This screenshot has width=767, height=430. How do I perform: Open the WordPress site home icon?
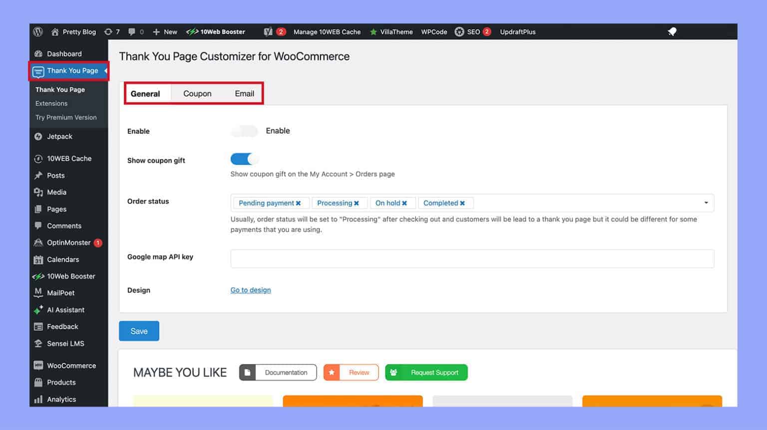point(55,31)
